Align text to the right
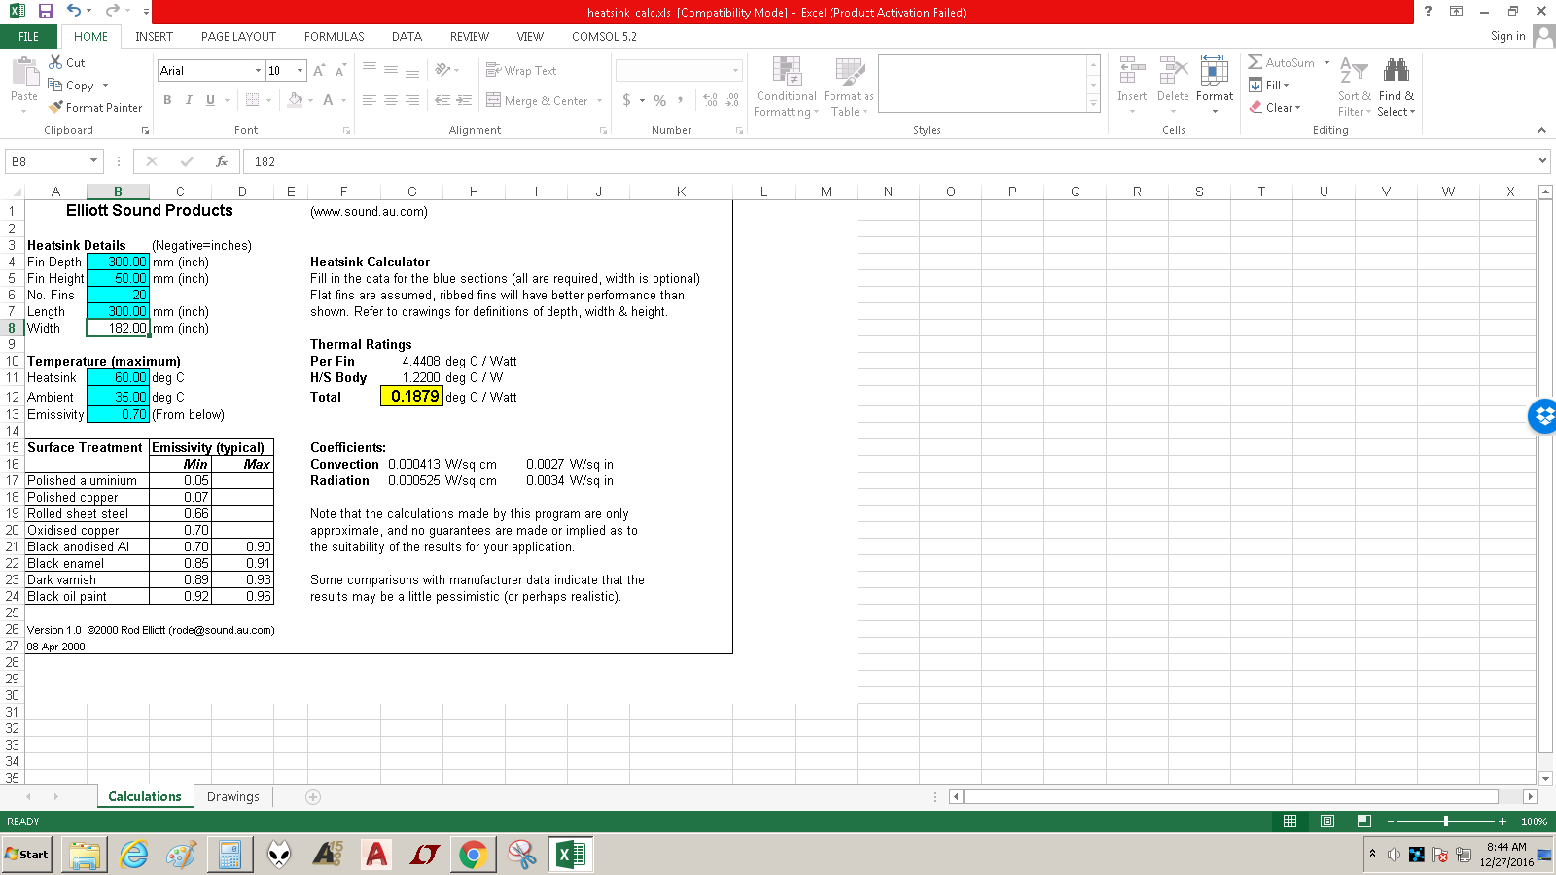This screenshot has width=1556, height=875. pyautogui.click(x=412, y=100)
